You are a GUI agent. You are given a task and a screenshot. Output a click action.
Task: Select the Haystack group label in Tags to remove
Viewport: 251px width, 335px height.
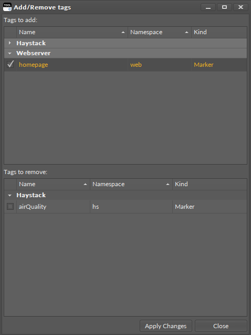pyautogui.click(x=31, y=195)
